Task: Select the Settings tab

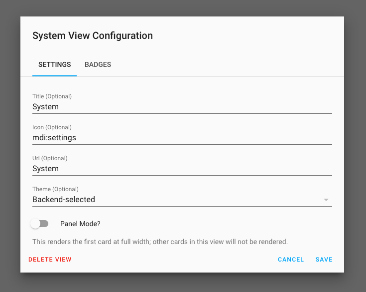Action: pos(54,65)
